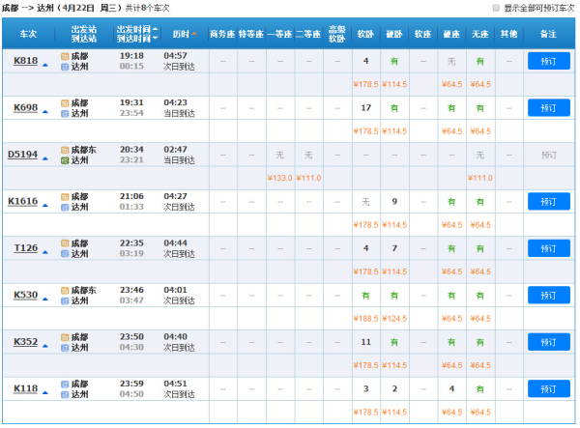This screenshot has width=580, height=428.
Task: Click the 软卧 column header
Action: (365, 34)
